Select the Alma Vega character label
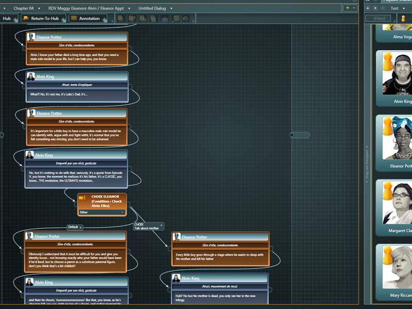This screenshot has height=309, width=412. click(x=402, y=37)
